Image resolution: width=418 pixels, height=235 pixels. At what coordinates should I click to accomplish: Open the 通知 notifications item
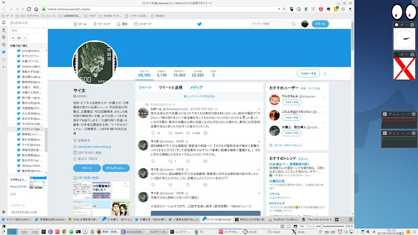pos(122,24)
